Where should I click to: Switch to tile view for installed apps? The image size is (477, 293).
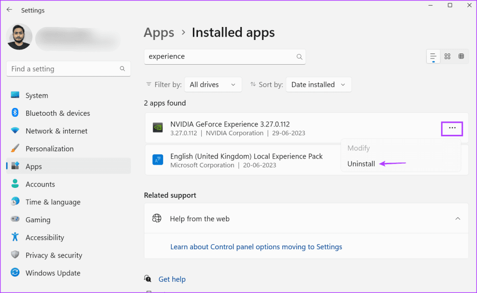(447, 56)
